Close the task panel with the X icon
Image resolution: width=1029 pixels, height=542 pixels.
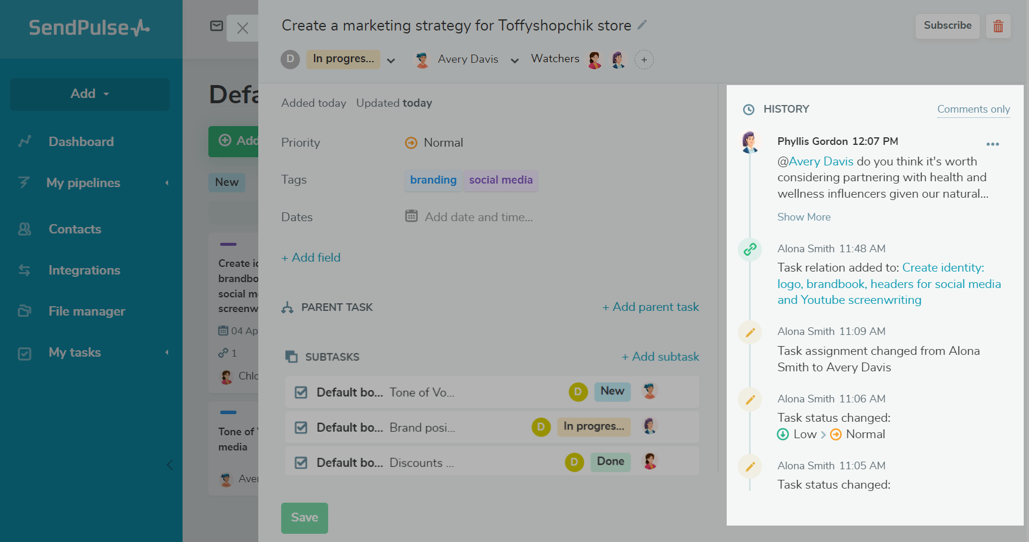(x=242, y=28)
